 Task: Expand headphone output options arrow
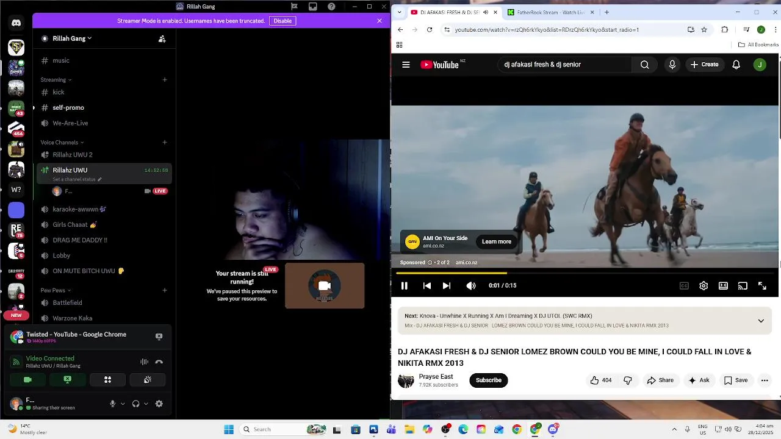click(146, 404)
